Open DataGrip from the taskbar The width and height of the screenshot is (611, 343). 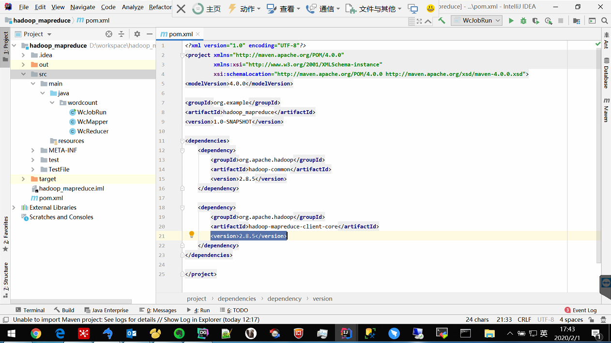click(x=203, y=333)
